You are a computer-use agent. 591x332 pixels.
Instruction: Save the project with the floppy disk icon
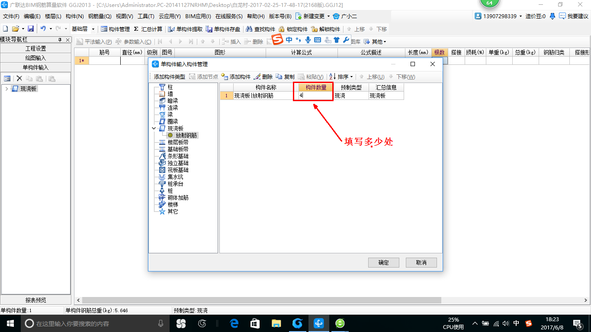tap(31, 29)
